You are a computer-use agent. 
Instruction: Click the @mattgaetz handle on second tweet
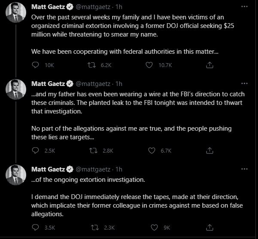coord(94,83)
